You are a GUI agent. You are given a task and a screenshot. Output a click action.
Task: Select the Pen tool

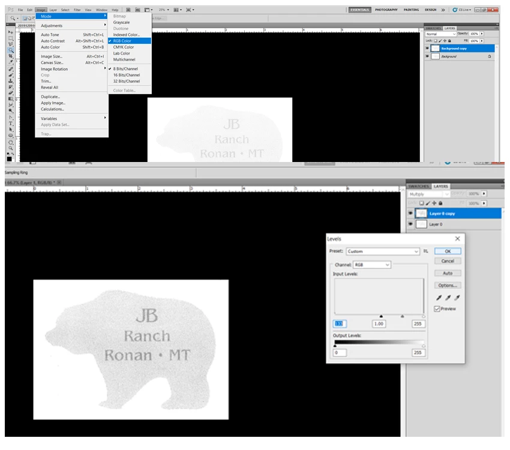[11, 118]
